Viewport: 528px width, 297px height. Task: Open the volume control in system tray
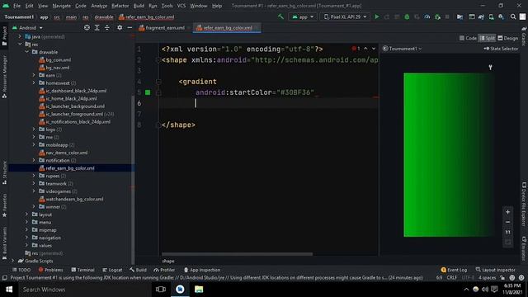(x=484, y=290)
